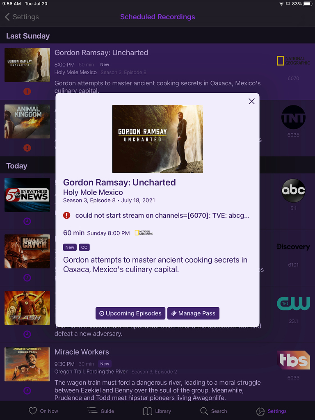This screenshot has height=420, width=315.
Task: Open Manage Pass for this series
Action: point(194,313)
